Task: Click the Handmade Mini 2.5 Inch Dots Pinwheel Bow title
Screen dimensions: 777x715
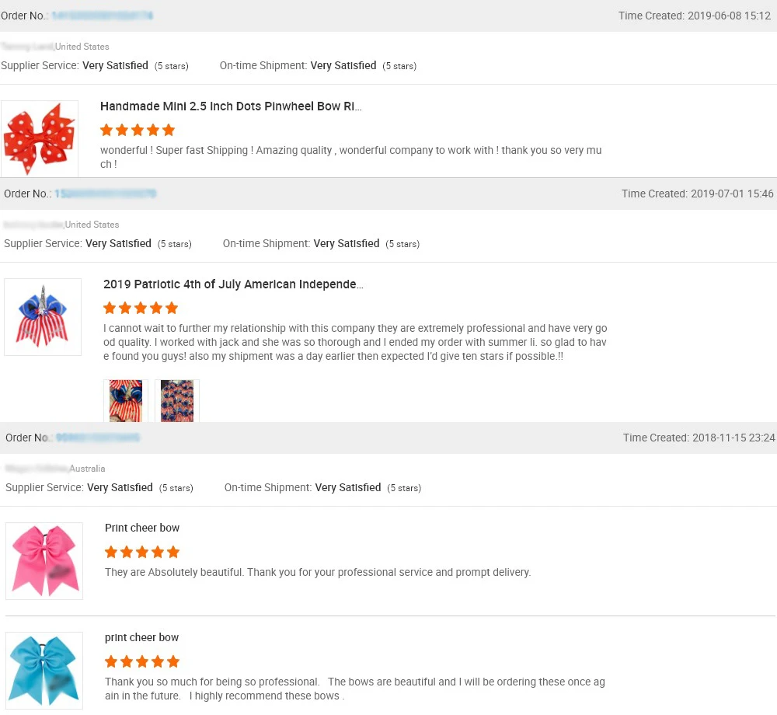Action: click(x=231, y=106)
